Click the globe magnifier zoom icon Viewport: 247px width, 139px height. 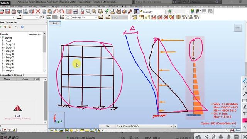click(x=94, y=11)
